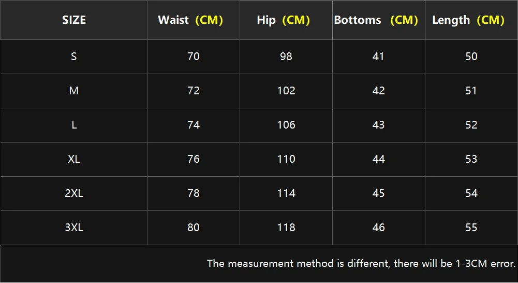Click the Length (CM) header cell
Image resolution: width=518 pixels, height=283 pixels.
pos(468,20)
